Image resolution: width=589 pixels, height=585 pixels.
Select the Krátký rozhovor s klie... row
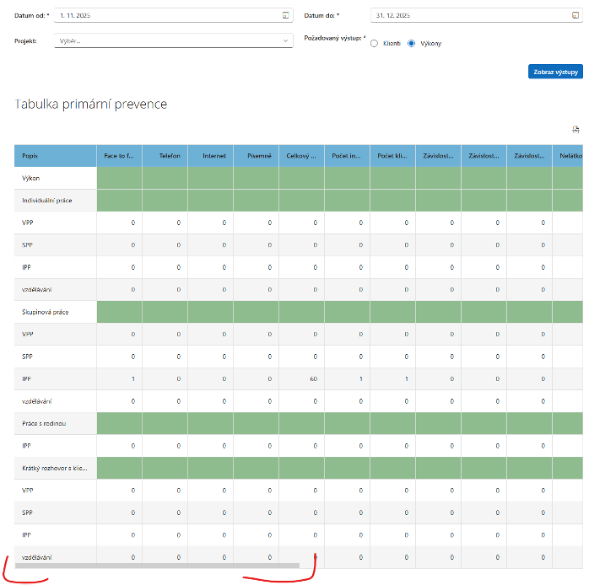299,469
